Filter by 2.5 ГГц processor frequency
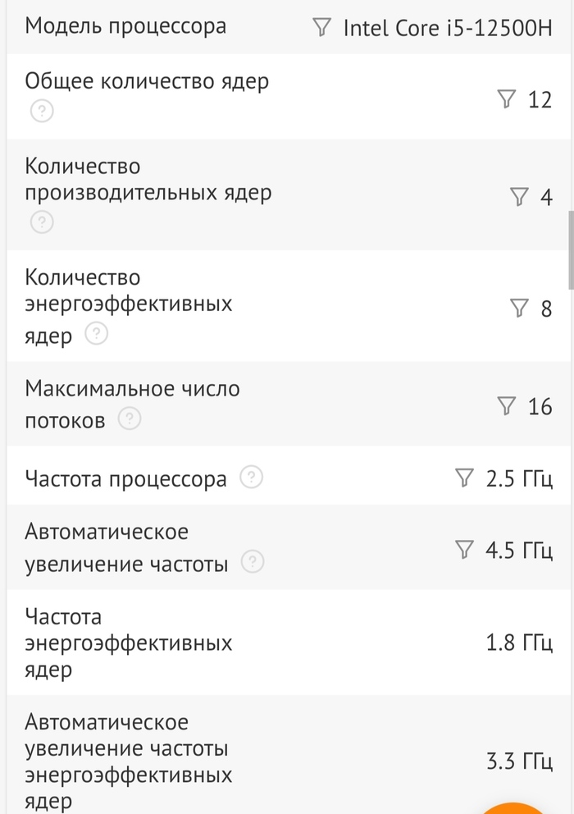 pyautogui.click(x=465, y=478)
